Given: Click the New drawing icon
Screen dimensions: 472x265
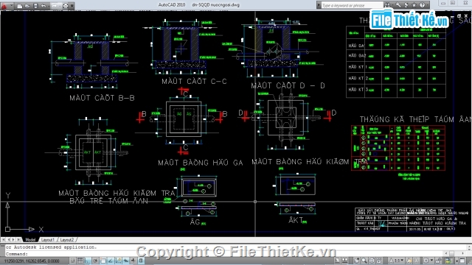Looking at the screenshot, I should pyautogui.click(x=20, y=5).
